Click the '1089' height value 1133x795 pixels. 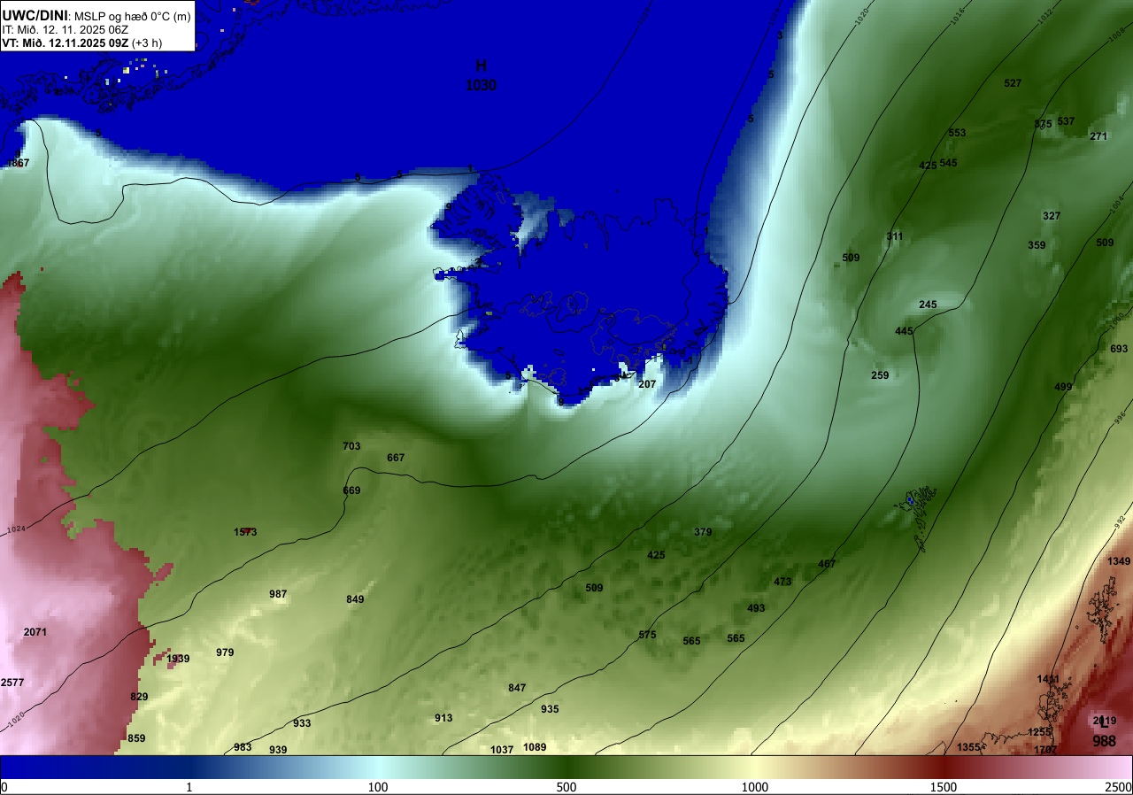[x=535, y=747]
